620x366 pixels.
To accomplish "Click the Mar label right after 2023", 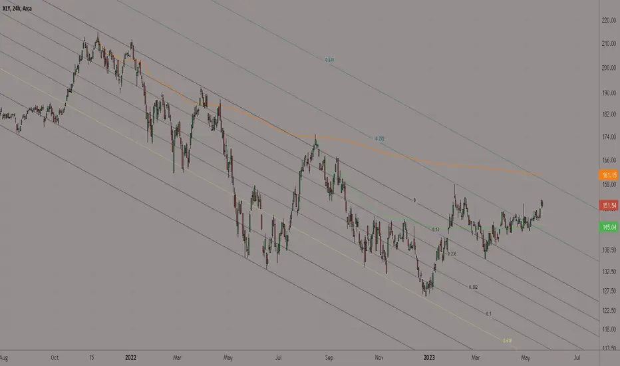I will (475, 358).
